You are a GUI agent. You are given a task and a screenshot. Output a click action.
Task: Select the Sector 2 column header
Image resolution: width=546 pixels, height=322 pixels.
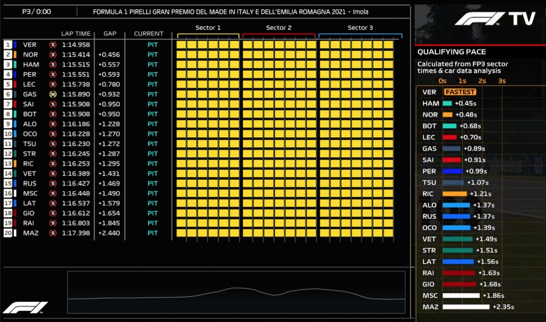point(279,28)
